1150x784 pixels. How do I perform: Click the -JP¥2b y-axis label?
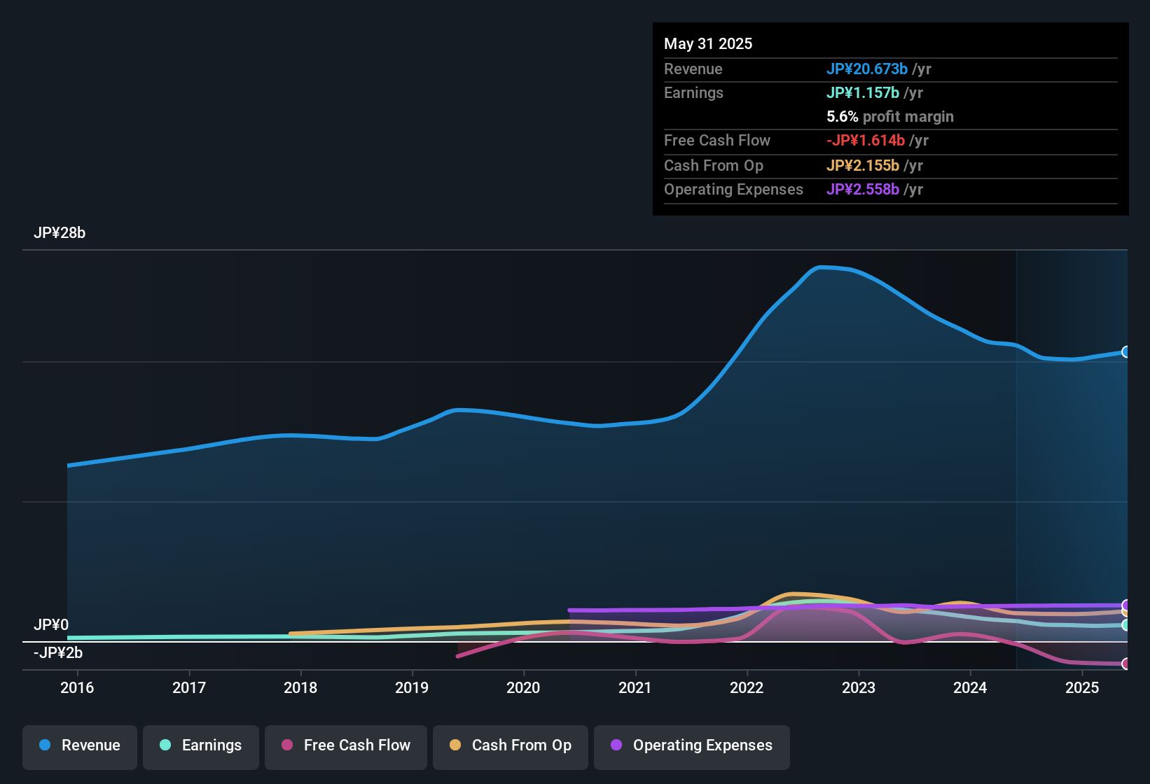58,653
